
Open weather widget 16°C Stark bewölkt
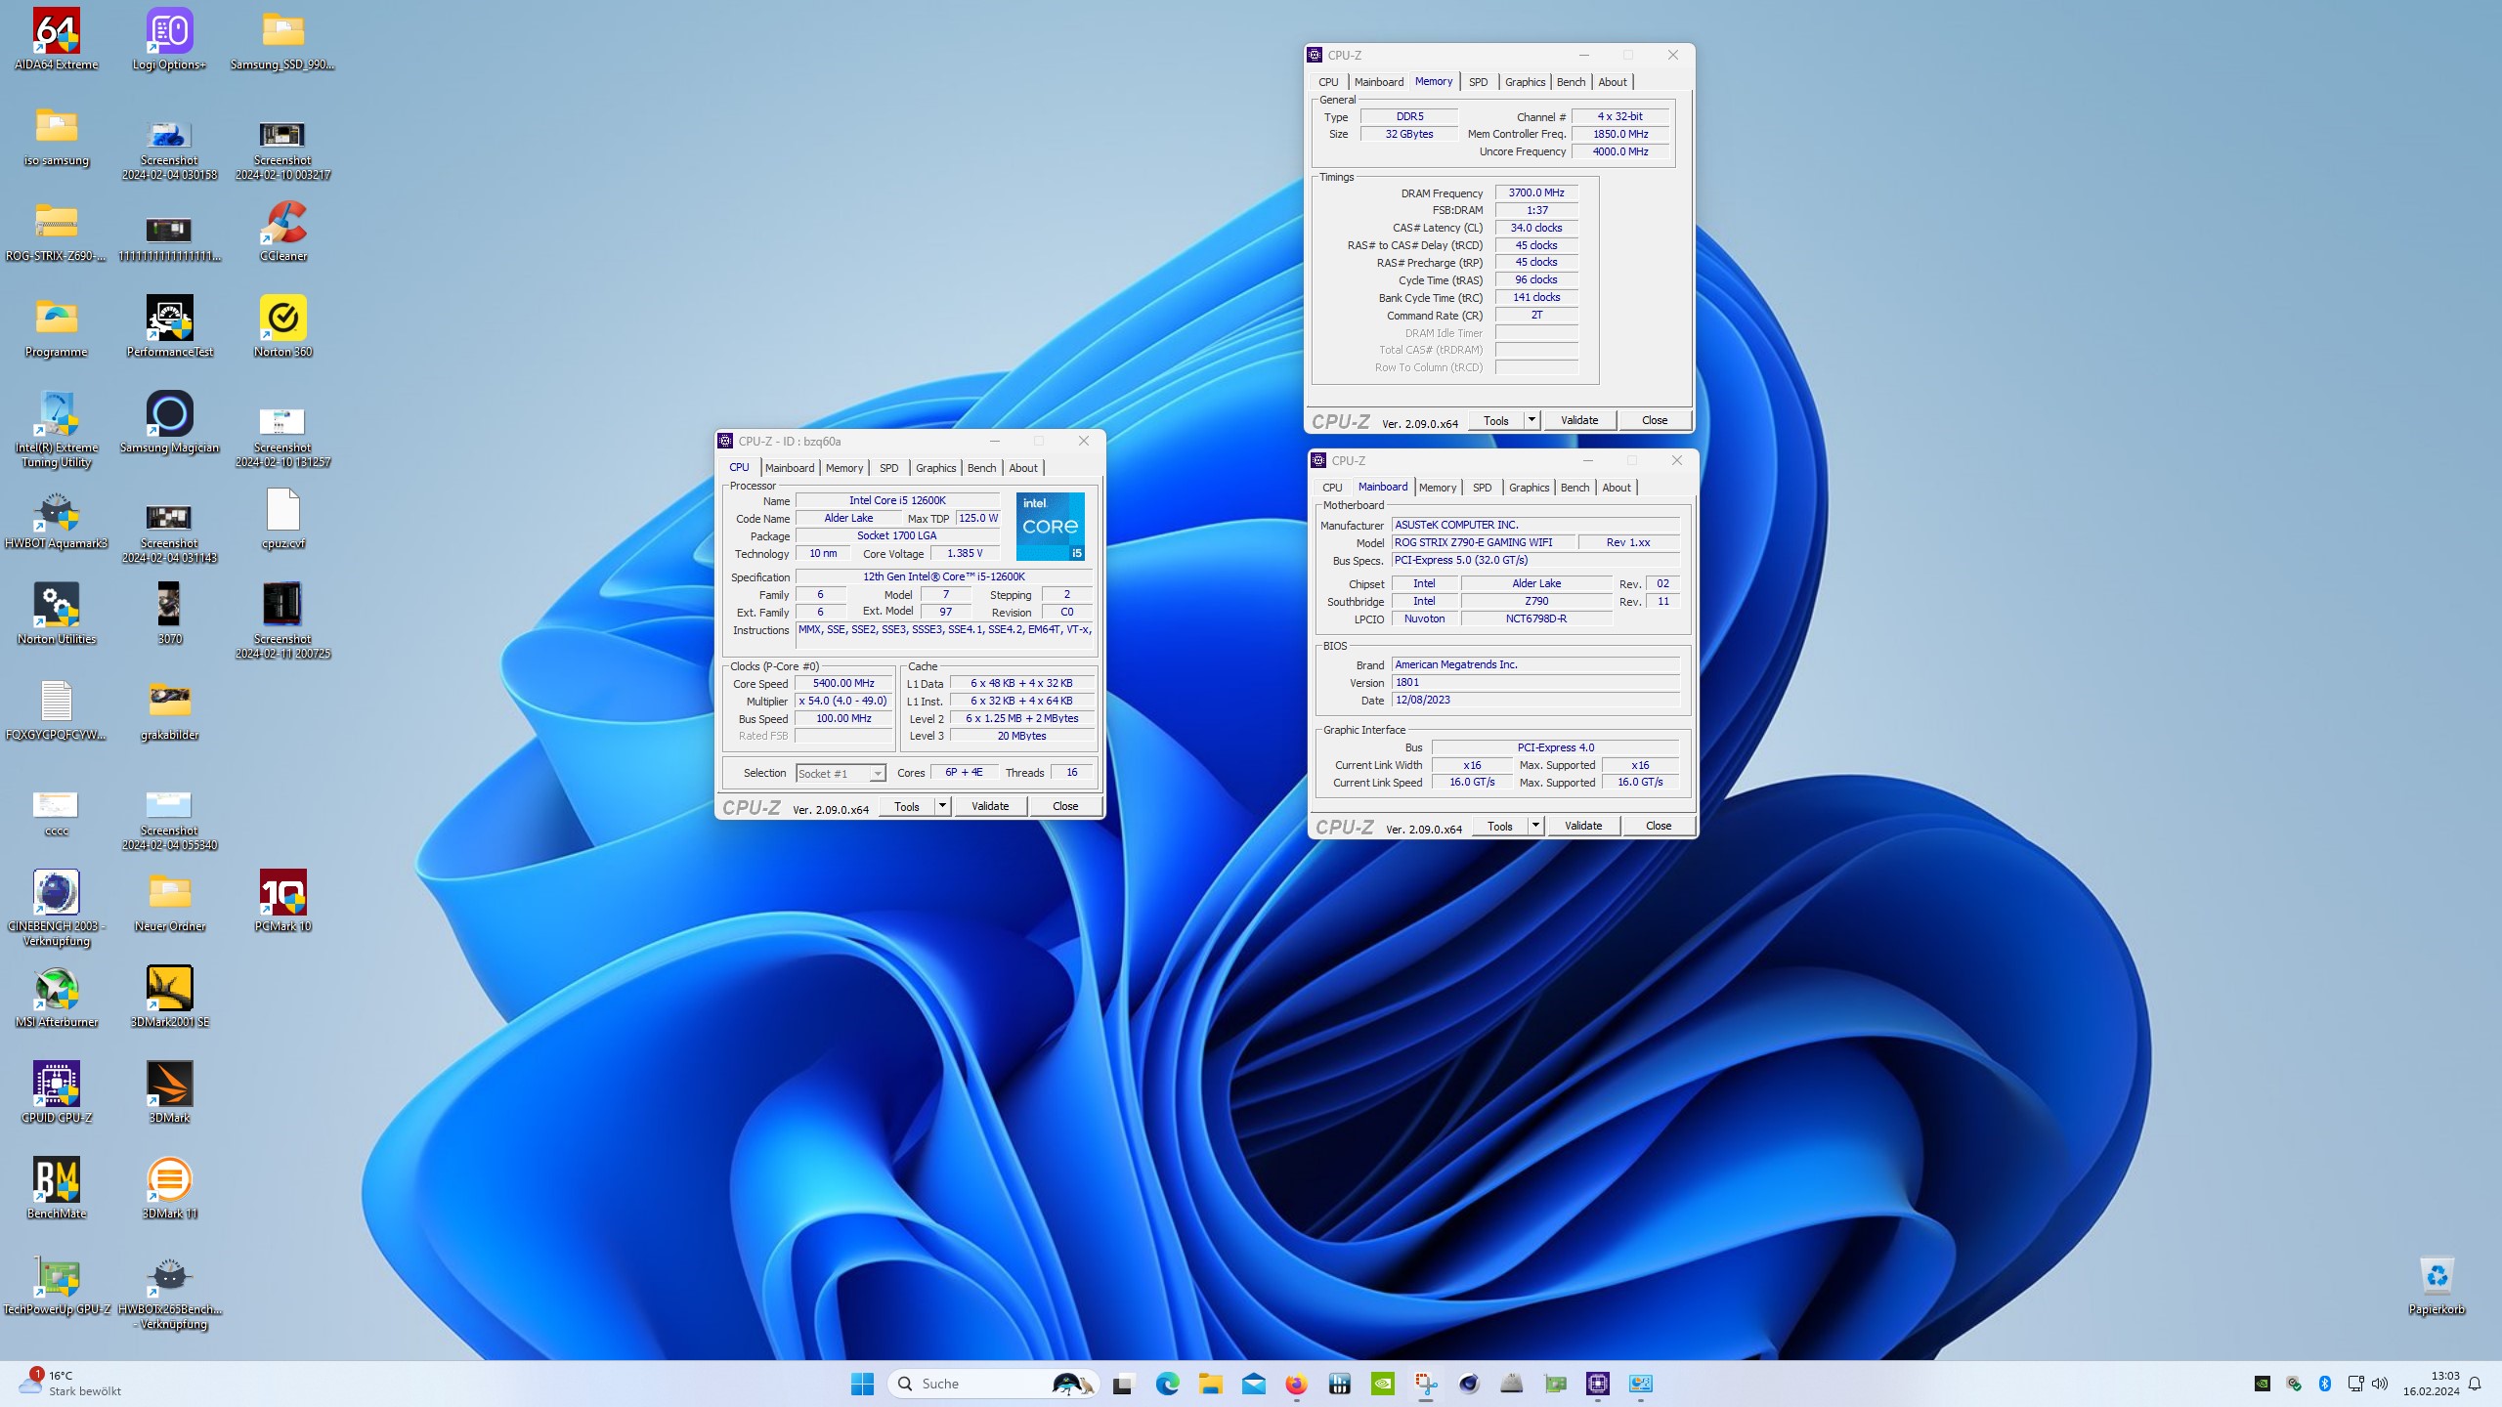pos(72,1384)
